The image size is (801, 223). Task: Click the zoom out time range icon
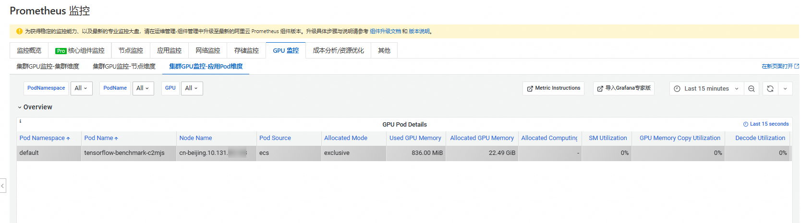point(752,89)
